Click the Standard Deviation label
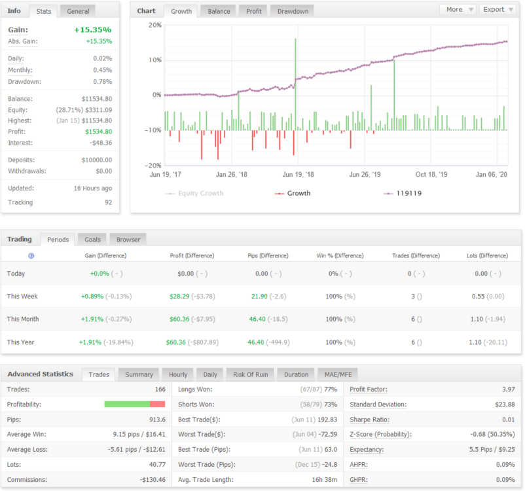 coord(378,404)
